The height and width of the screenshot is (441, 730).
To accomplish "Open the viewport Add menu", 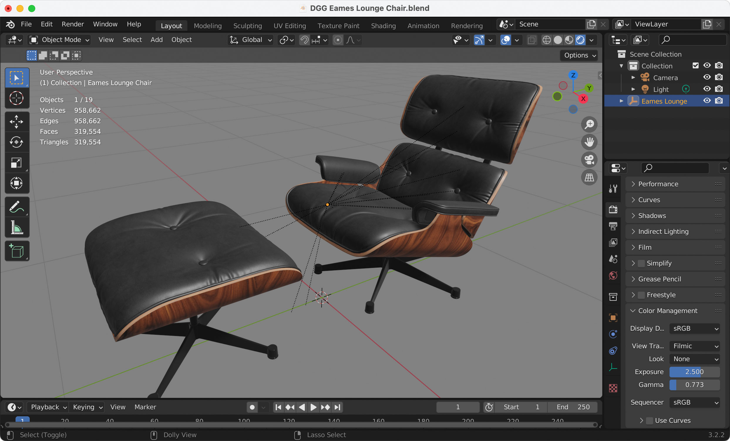I will click(157, 40).
